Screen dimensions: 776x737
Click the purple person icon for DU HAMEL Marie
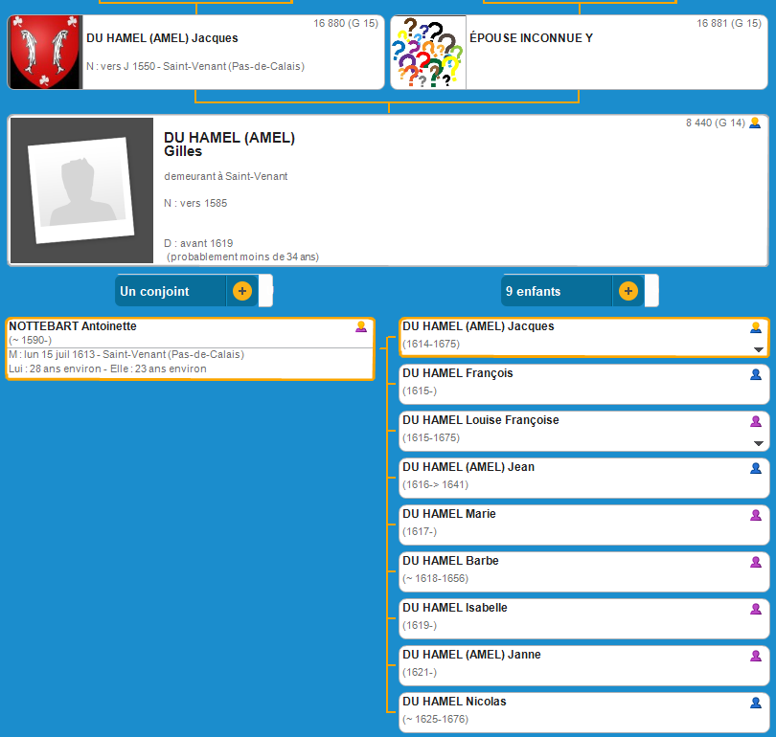point(756,515)
